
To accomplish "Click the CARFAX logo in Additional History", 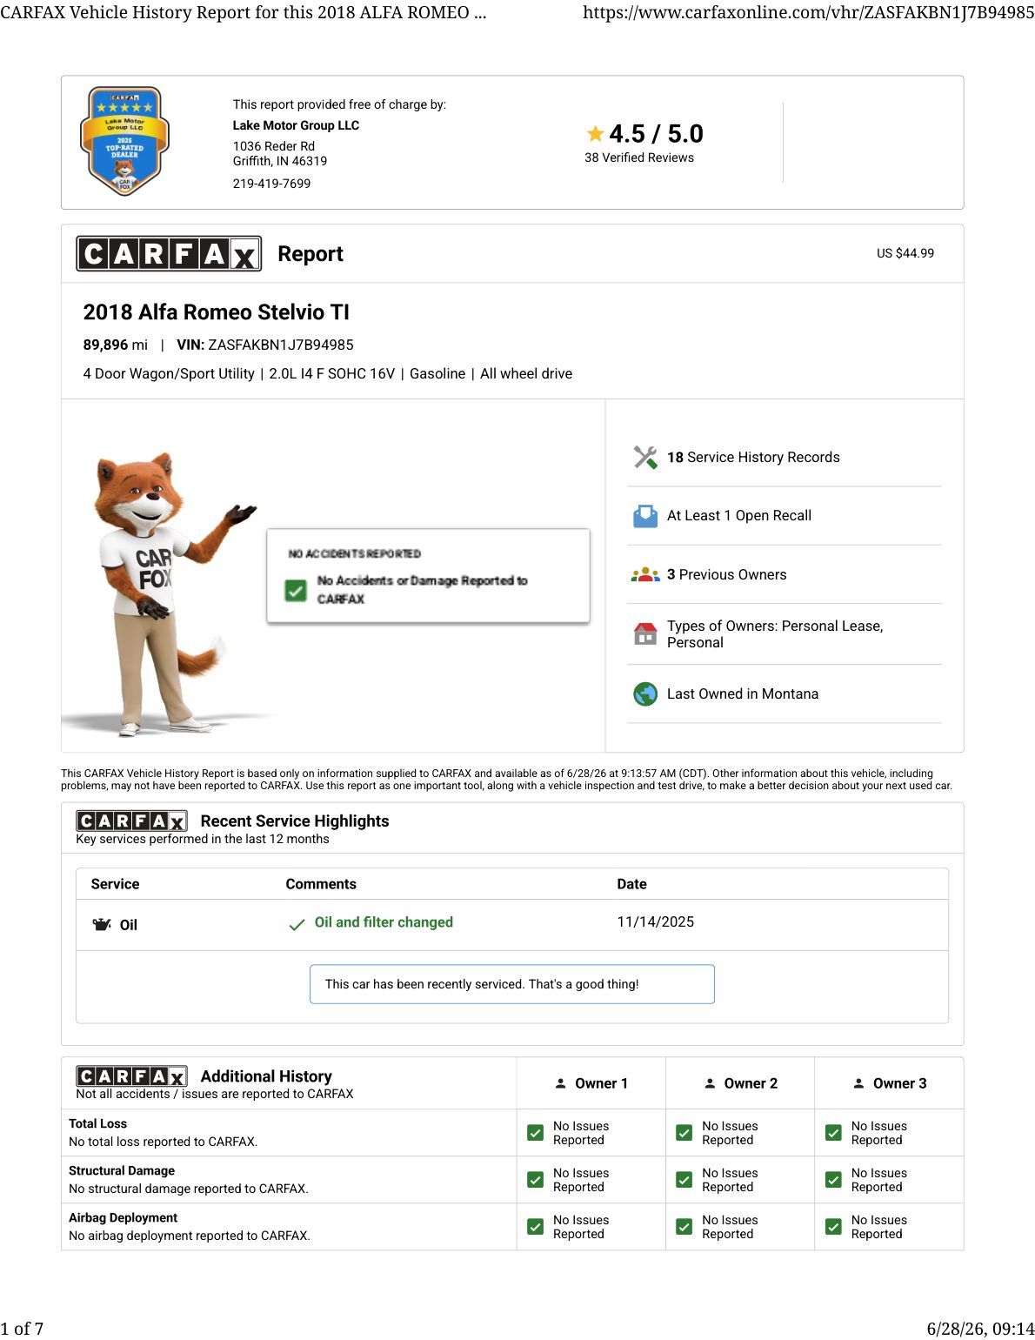I will pos(131,1077).
